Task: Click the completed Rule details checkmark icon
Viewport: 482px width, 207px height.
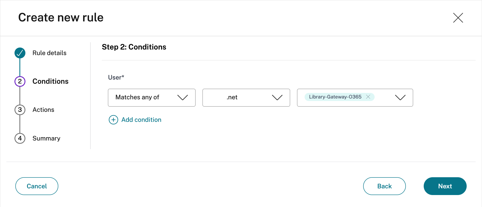Action: tap(20, 53)
